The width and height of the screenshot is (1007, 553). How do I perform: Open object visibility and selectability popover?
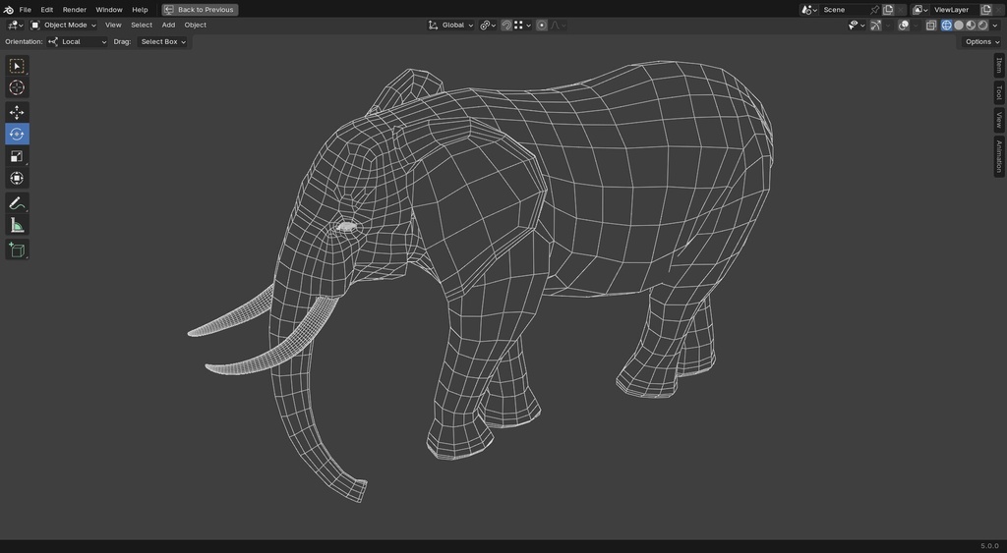click(857, 25)
